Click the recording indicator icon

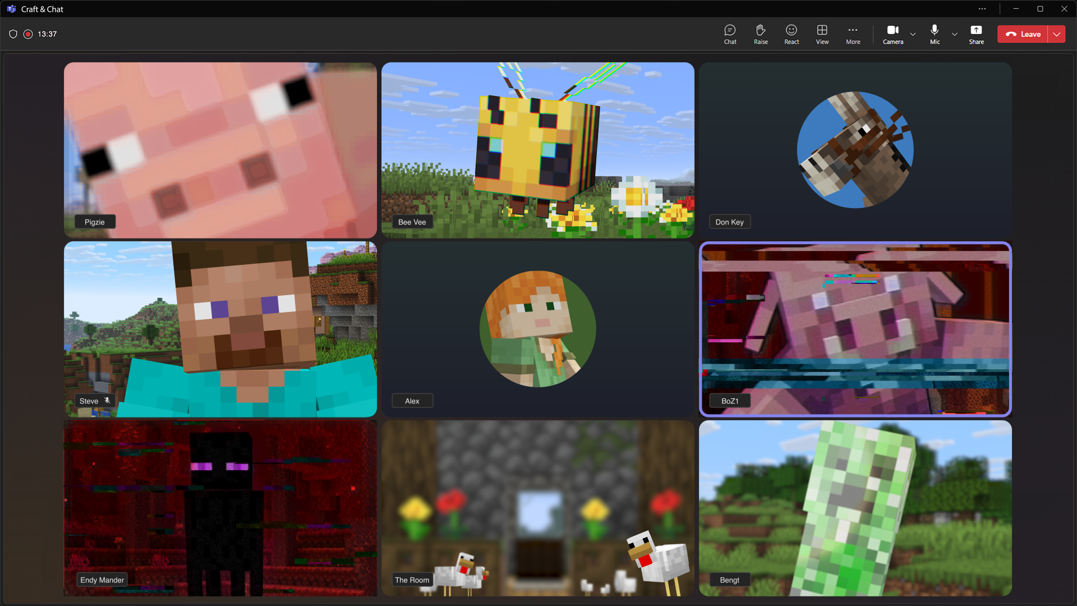pyautogui.click(x=28, y=34)
